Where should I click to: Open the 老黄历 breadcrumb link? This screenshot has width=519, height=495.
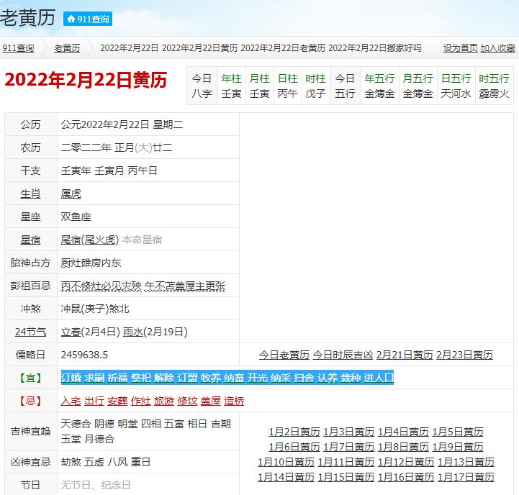pos(67,48)
